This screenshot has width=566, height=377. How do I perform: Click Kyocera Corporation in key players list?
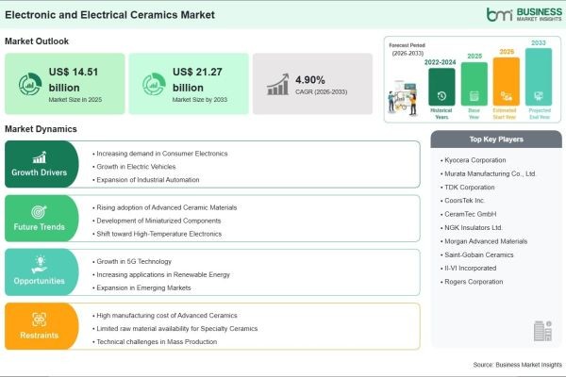click(474, 160)
